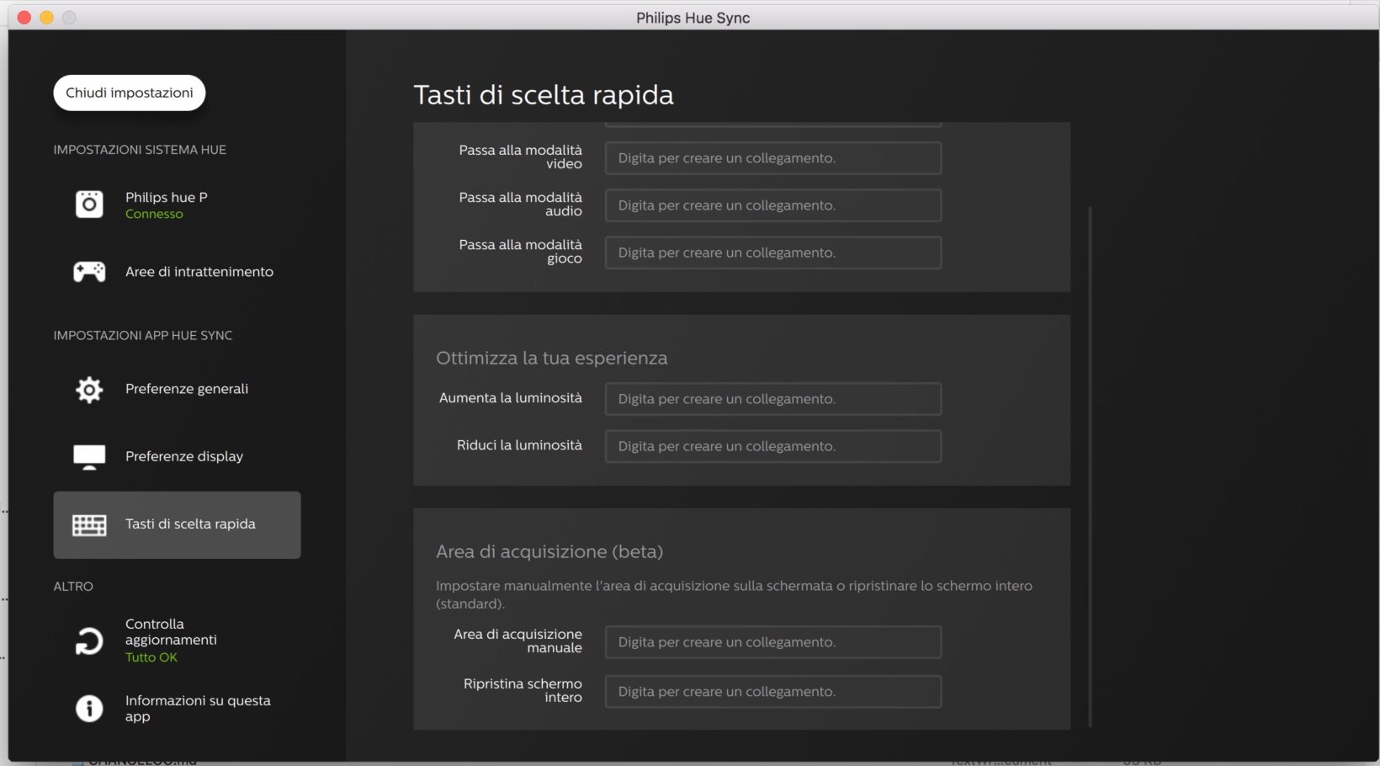Focus the video mode shortcut field
This screenshot has height=766, width=1380.
(x=772, y=158)
